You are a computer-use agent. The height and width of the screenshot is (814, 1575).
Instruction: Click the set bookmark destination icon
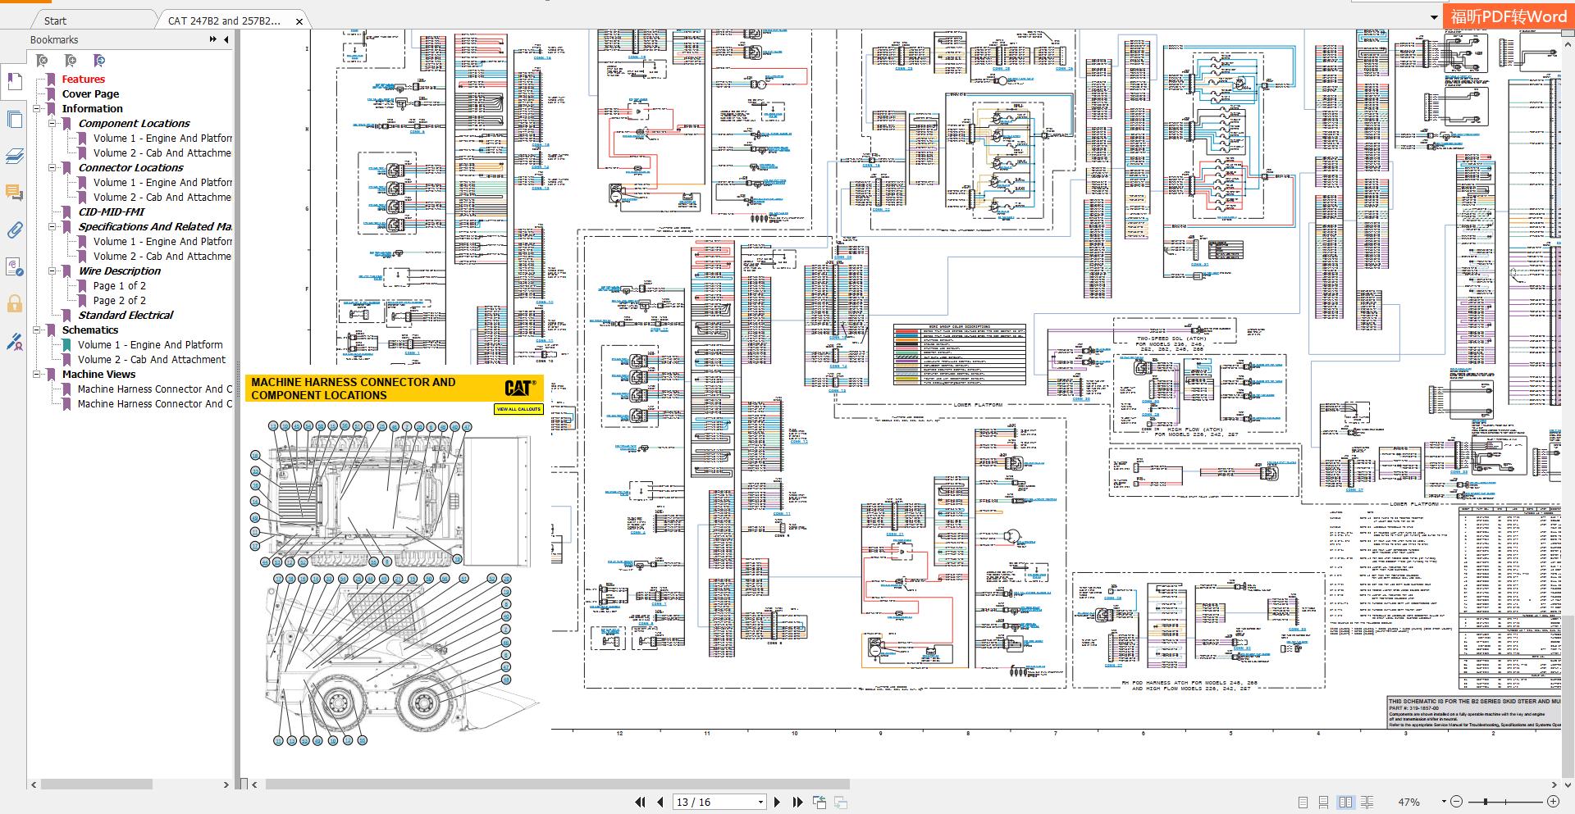99,61
